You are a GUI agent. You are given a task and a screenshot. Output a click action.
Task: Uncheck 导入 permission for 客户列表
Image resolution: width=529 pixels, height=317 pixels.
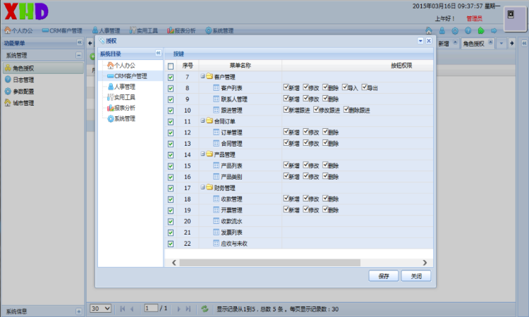[x=345, y=87]
